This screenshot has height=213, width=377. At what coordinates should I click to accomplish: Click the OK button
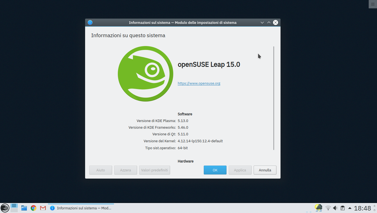click(x=215, y=170)
